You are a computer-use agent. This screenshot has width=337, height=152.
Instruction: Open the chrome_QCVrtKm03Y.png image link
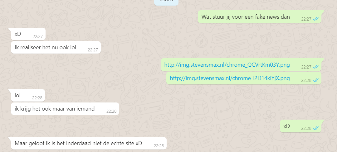(227, 65)
